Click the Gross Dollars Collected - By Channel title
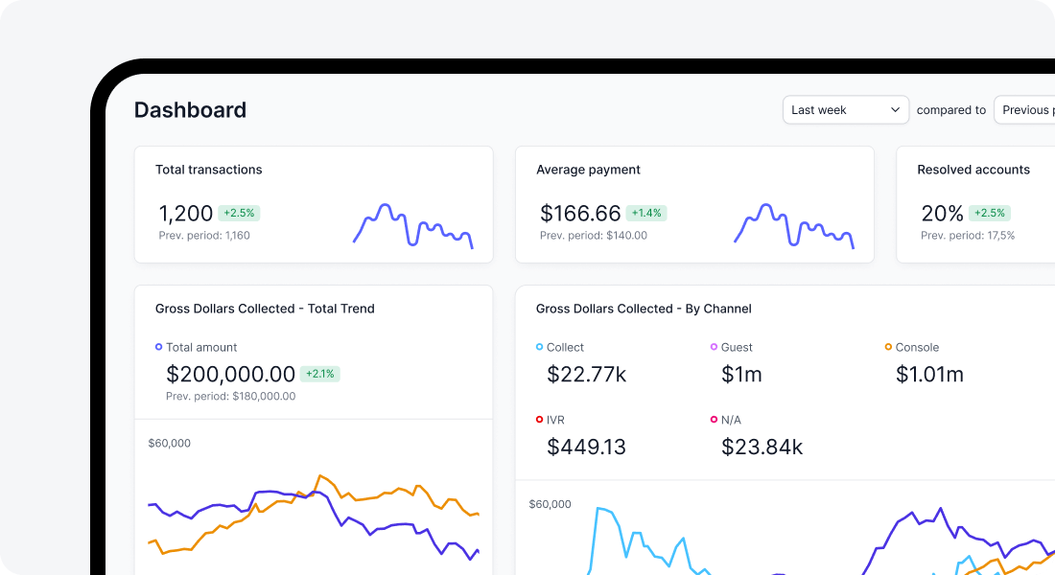Viewport: 1055px width, 575px height. pyautogui.click(x=644, y=309)
